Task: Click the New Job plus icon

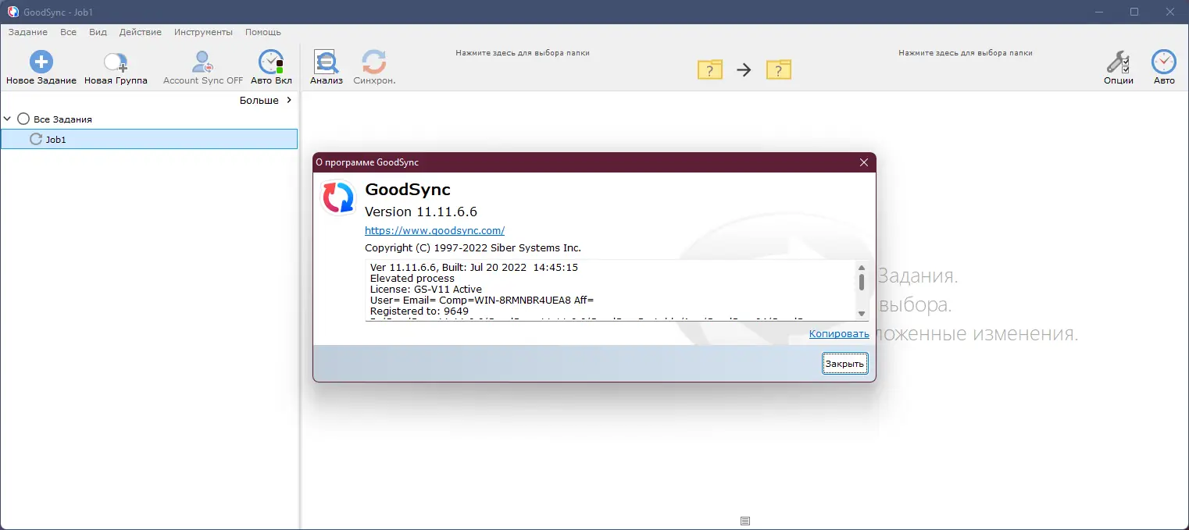Action: (41, 62)
